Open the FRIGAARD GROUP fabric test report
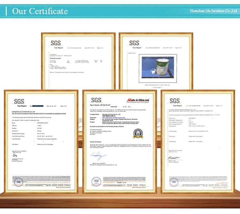 41,142
